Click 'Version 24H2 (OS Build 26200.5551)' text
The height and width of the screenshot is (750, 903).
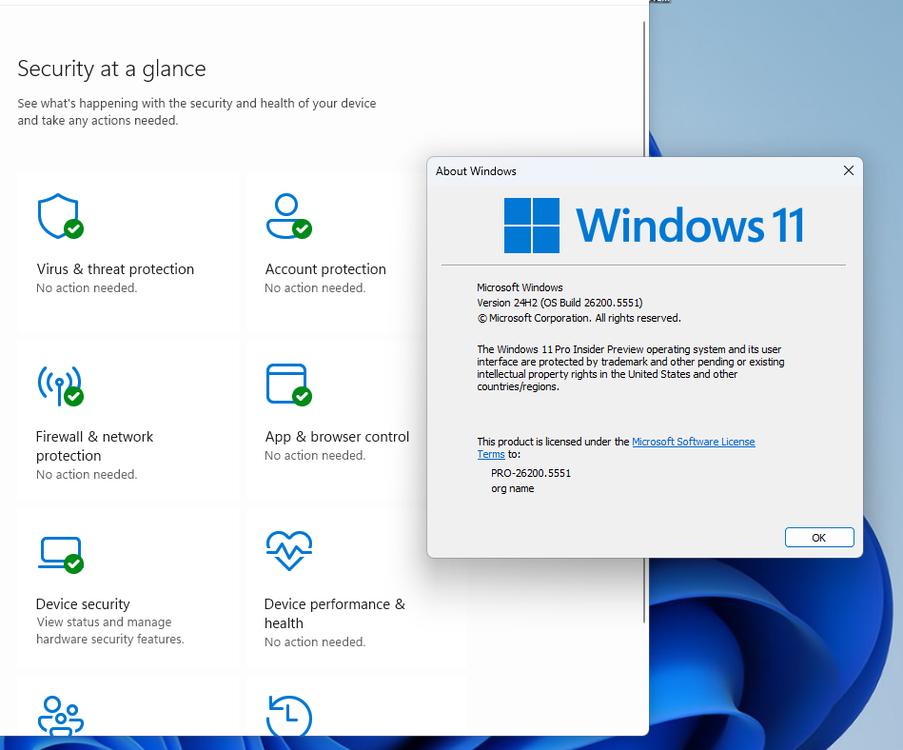tap(559, 303)
